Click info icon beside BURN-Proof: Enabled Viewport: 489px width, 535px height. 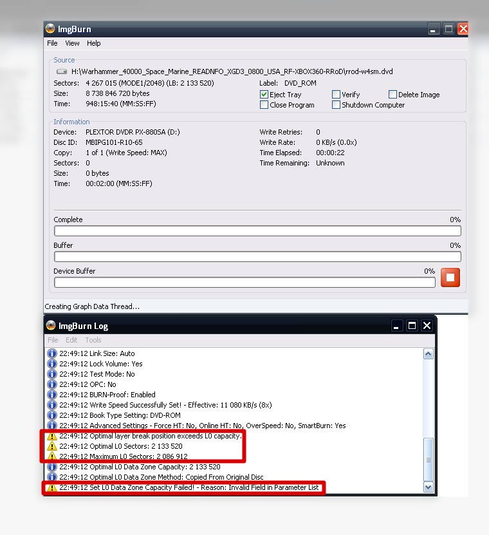point(52,395)
